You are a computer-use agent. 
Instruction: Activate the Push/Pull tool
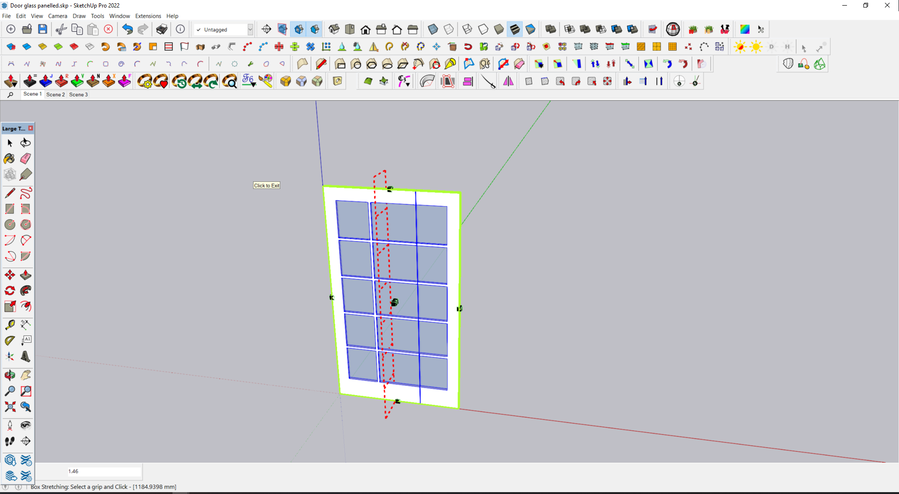point(26,275)
